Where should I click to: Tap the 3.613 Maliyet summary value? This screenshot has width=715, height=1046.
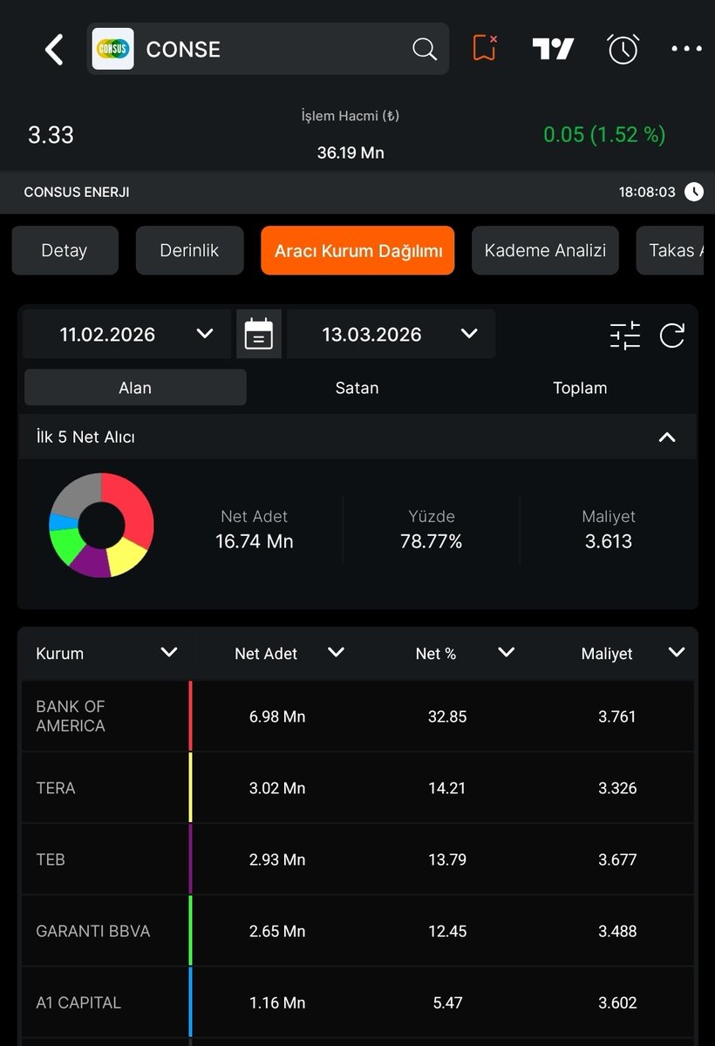point(609,541)
